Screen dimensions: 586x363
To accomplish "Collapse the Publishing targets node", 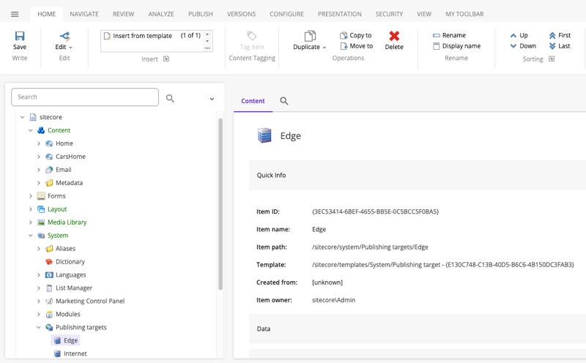I will pyautogui.click(x=39, y=328).
